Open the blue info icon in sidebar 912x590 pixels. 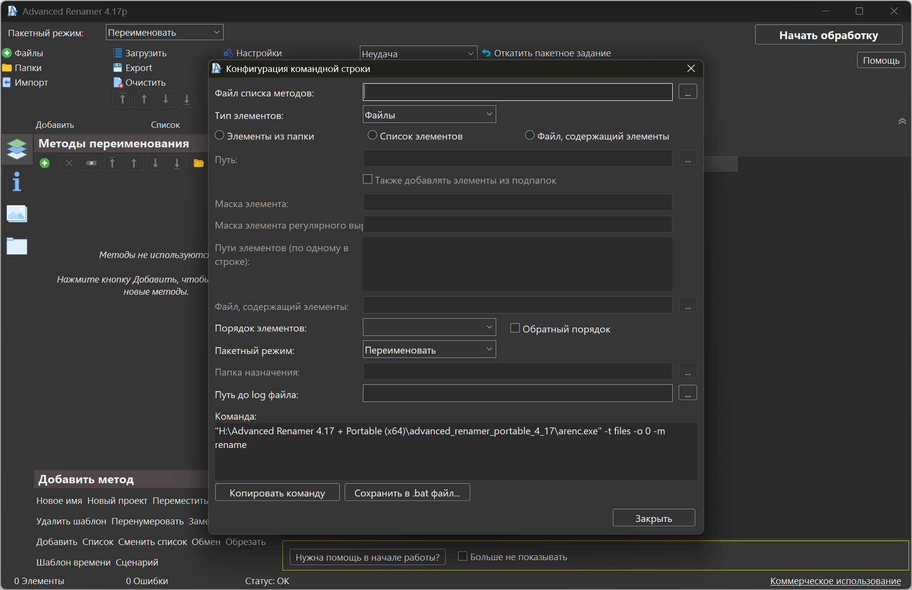[x=17, y=182]
